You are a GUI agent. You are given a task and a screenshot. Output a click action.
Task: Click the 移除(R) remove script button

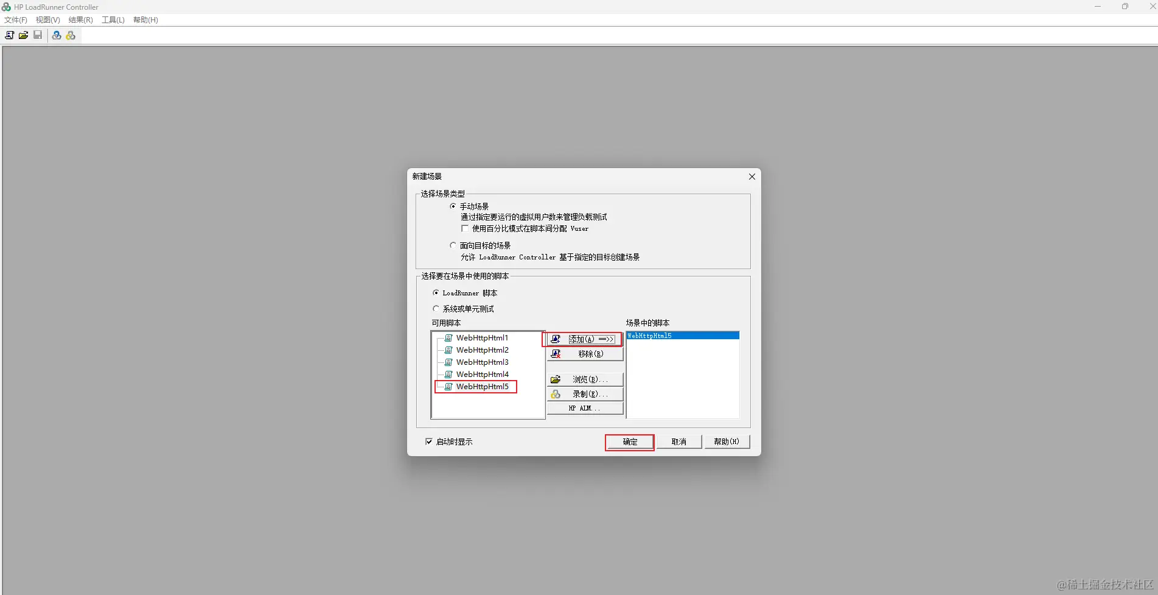coord(585,354)
